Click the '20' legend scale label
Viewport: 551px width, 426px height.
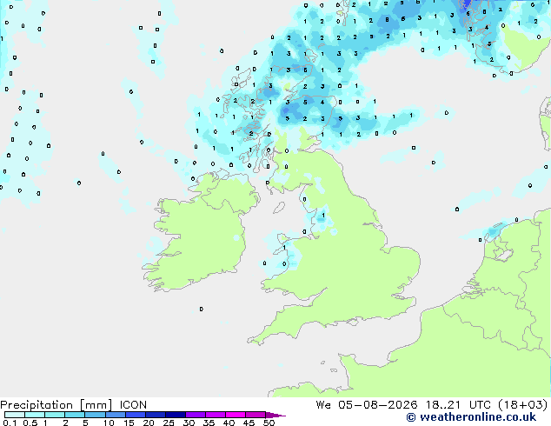point(149,423)
